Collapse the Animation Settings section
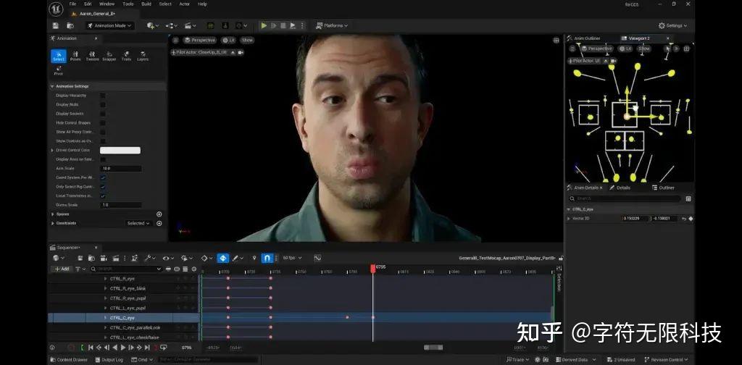Screen dimensions: 742x365 [x=52, y=86]
